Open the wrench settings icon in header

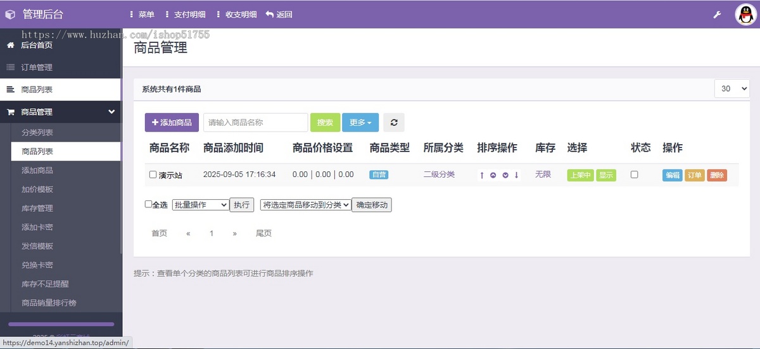coord(718,15)
